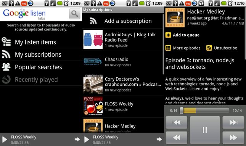This screenshot has height=146, width=246.
Task: Select Add to queue label
Action: 186,35
